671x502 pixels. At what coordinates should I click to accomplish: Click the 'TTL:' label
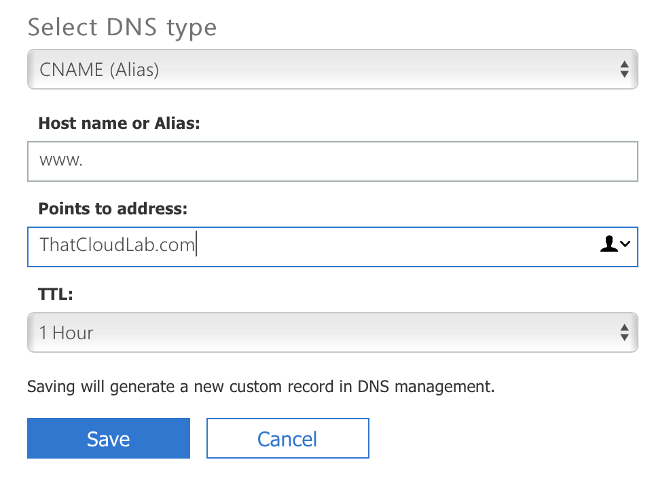tap(56, 295)
